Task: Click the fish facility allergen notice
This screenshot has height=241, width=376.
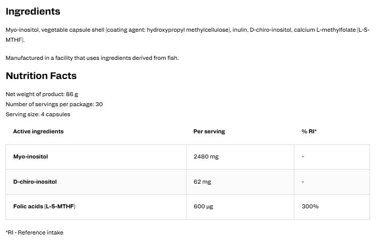Action: [x=92, y=58]
